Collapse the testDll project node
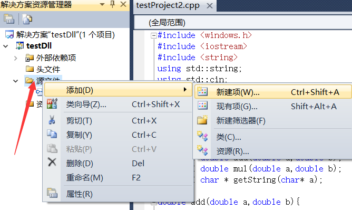The height and width of the screenshot is (210, 352). (x=6, y=46)
